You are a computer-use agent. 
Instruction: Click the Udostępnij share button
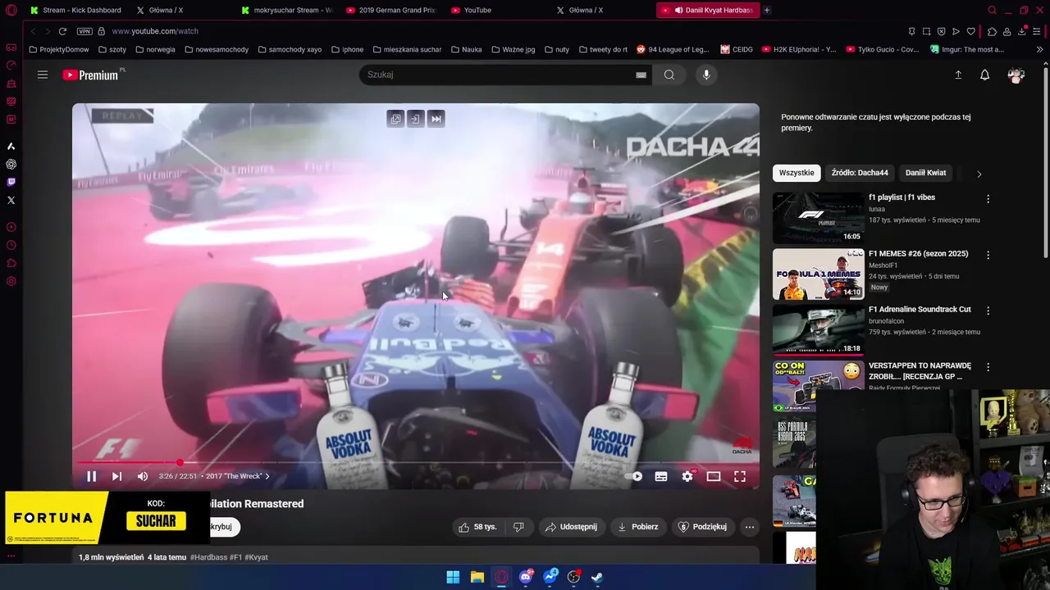coord(571,527)
